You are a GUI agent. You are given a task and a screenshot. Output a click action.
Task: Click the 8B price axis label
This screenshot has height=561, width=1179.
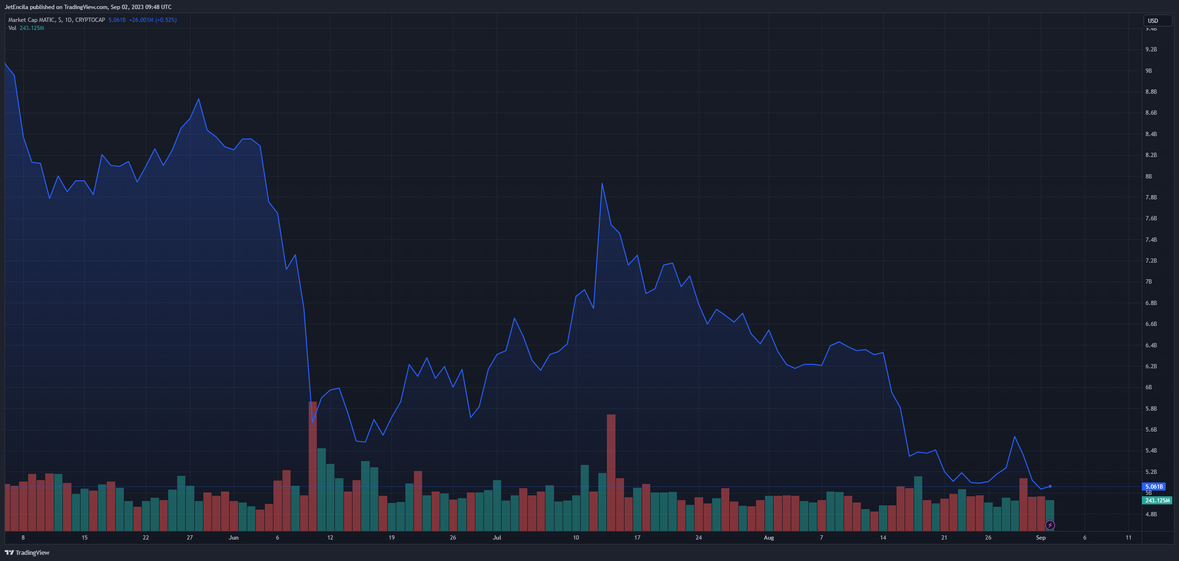1149,176
